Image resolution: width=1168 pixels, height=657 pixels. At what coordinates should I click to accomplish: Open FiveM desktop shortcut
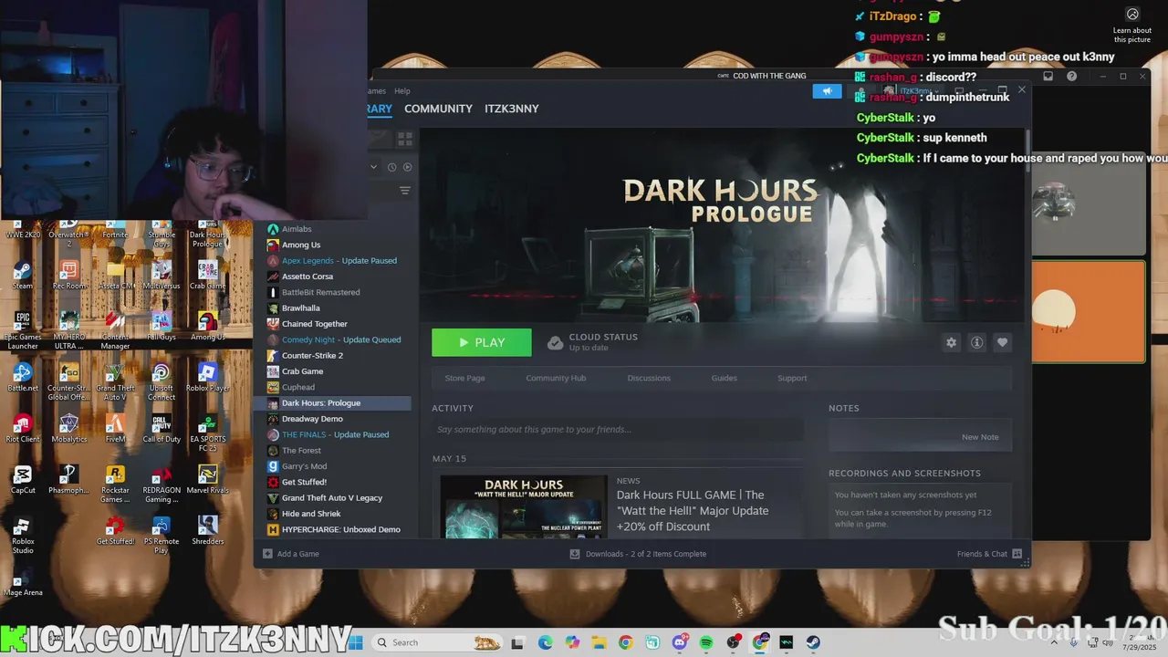click(115, 428)
